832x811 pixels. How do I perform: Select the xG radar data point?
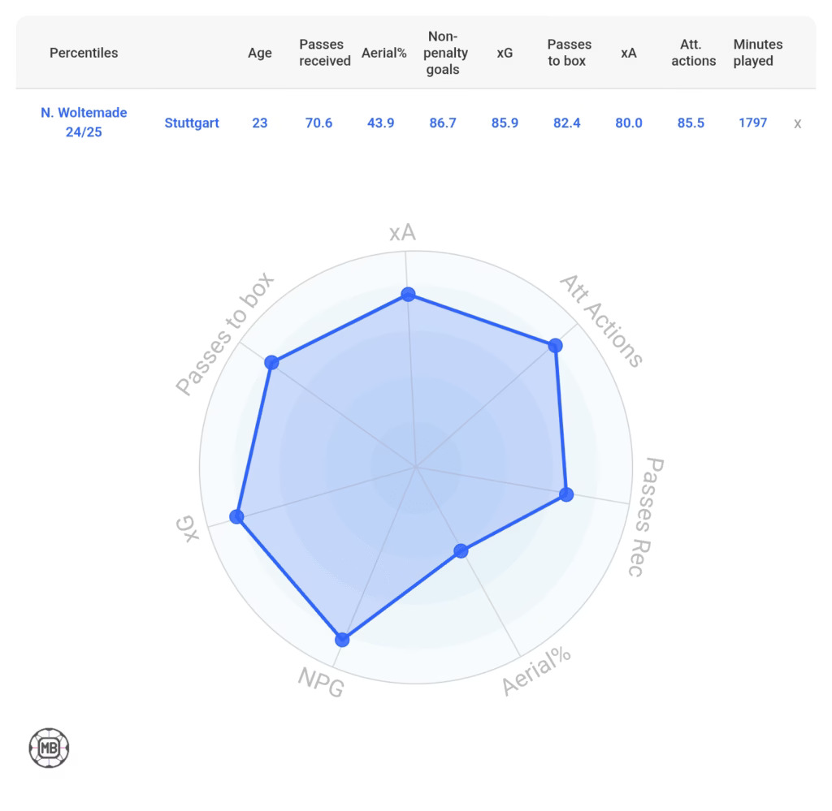[236, 516]
